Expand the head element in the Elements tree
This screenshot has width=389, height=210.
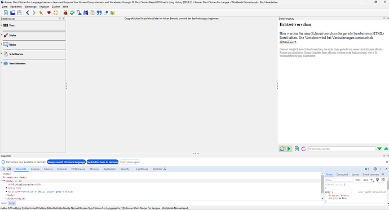pyautogui.click(x=4, y=177)
